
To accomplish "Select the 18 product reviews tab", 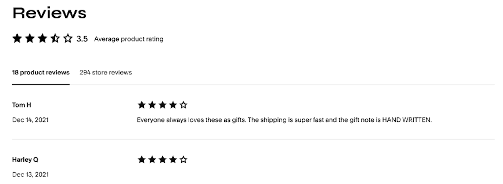I will click(x=41, y=72).
